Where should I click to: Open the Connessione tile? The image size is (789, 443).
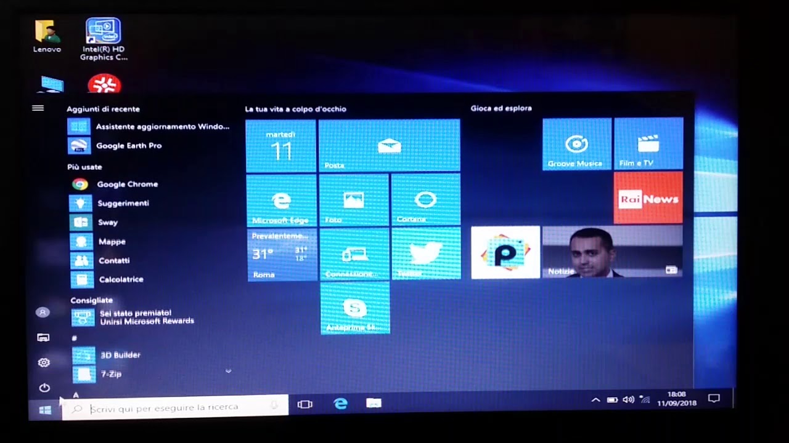354,253
